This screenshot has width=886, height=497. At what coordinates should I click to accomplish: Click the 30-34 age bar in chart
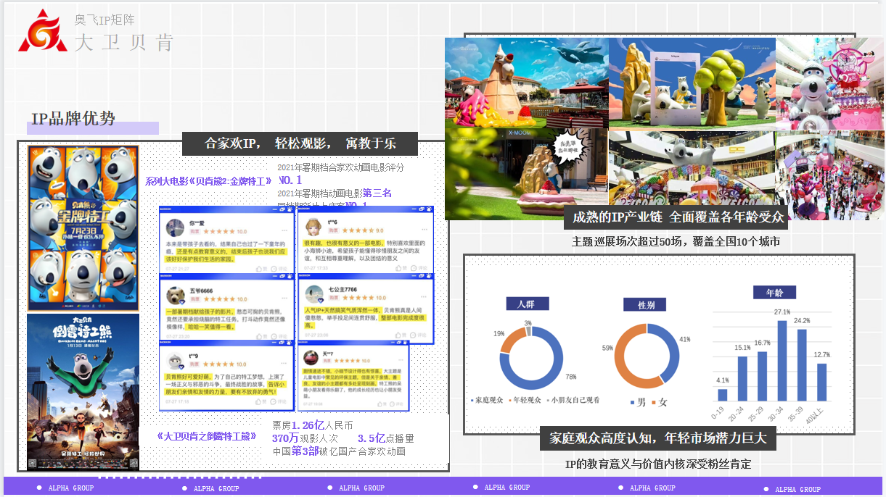[x=782, y=361]
